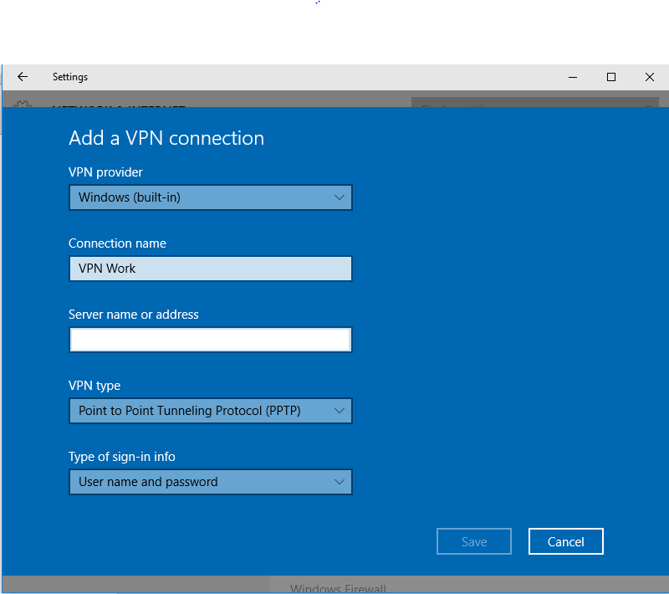The height and width of the screenshot is (594, 669).
Task: Click the VPN type label
Action: click(94, 386)
